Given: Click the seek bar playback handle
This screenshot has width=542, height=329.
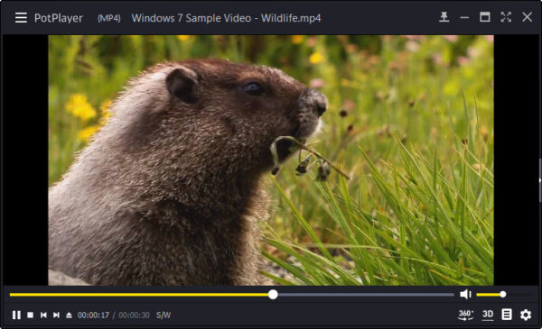Looking at the screenshot, I should click(x=273, y=295).
